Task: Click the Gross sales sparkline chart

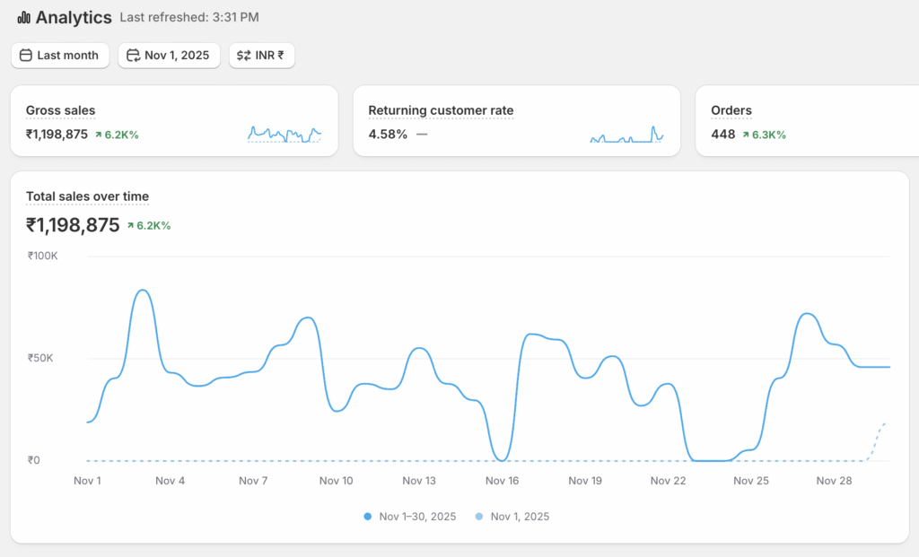Action: (x=284, y=134)
